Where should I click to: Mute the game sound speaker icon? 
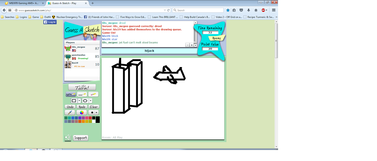(x=67, y=138)
